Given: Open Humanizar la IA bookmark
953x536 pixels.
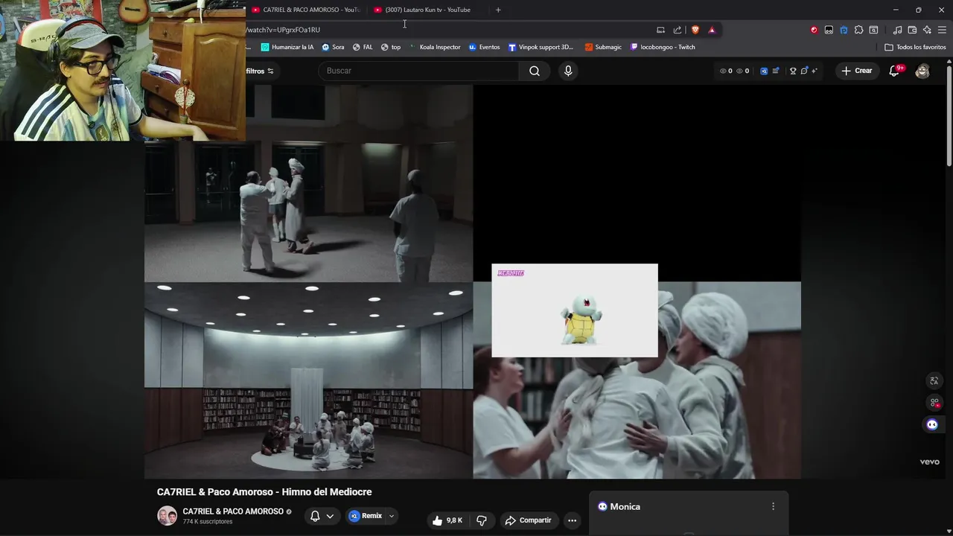Looking at the screenshot, I should coord(287,47).
